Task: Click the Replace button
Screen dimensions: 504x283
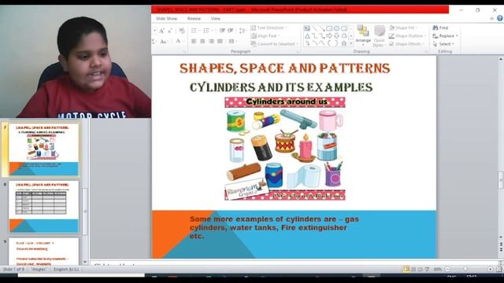Action: [x=445, y=36]
